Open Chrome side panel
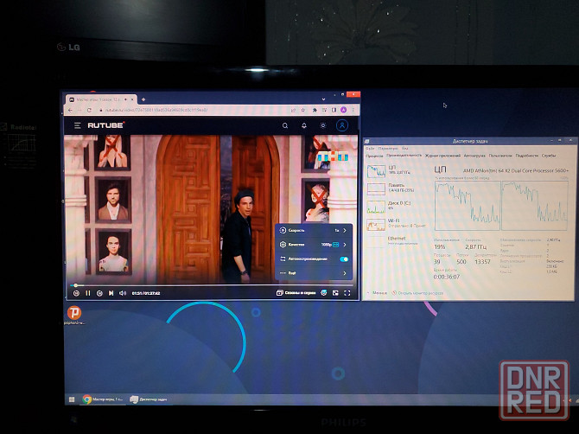The image size is (579, 434). tap(334, 110)
